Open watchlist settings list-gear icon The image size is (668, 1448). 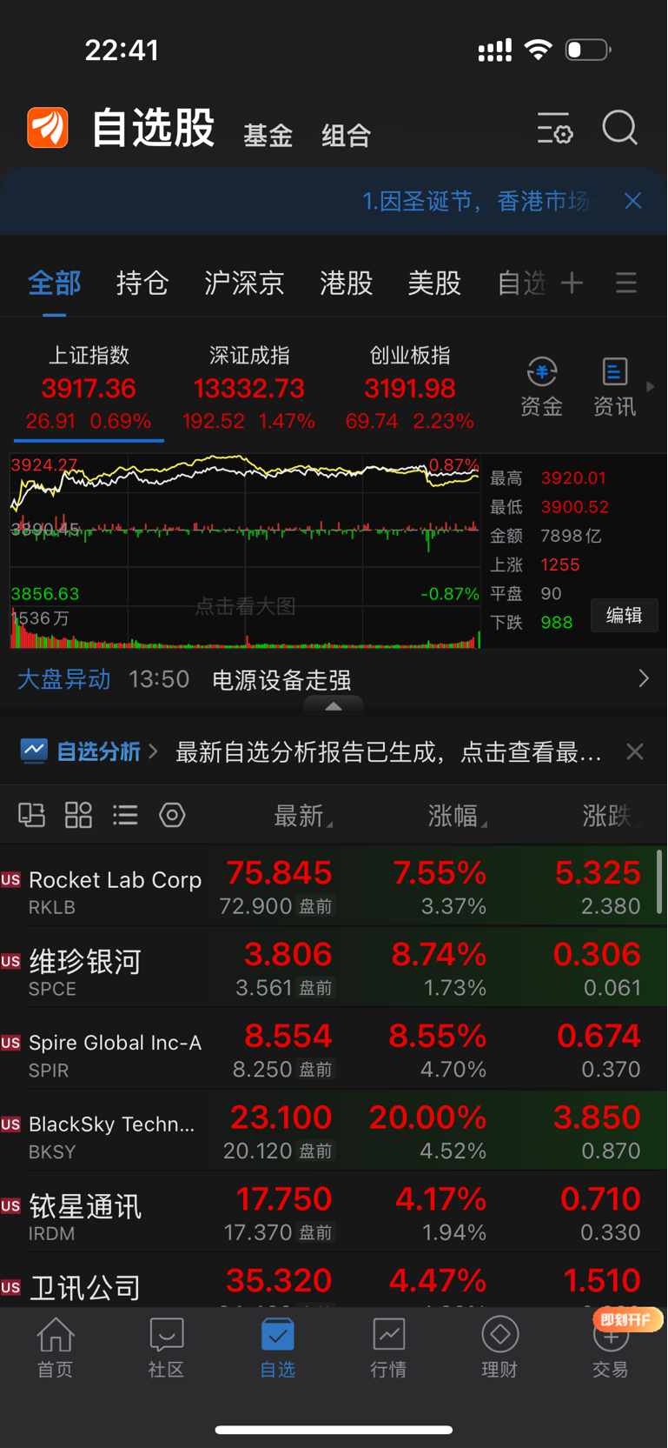point(555,128)
